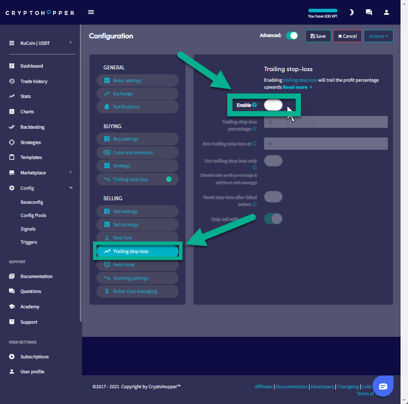Click the hamburger menu icon
The width and height of the screenshot is (408, 404).
[91, 12]
